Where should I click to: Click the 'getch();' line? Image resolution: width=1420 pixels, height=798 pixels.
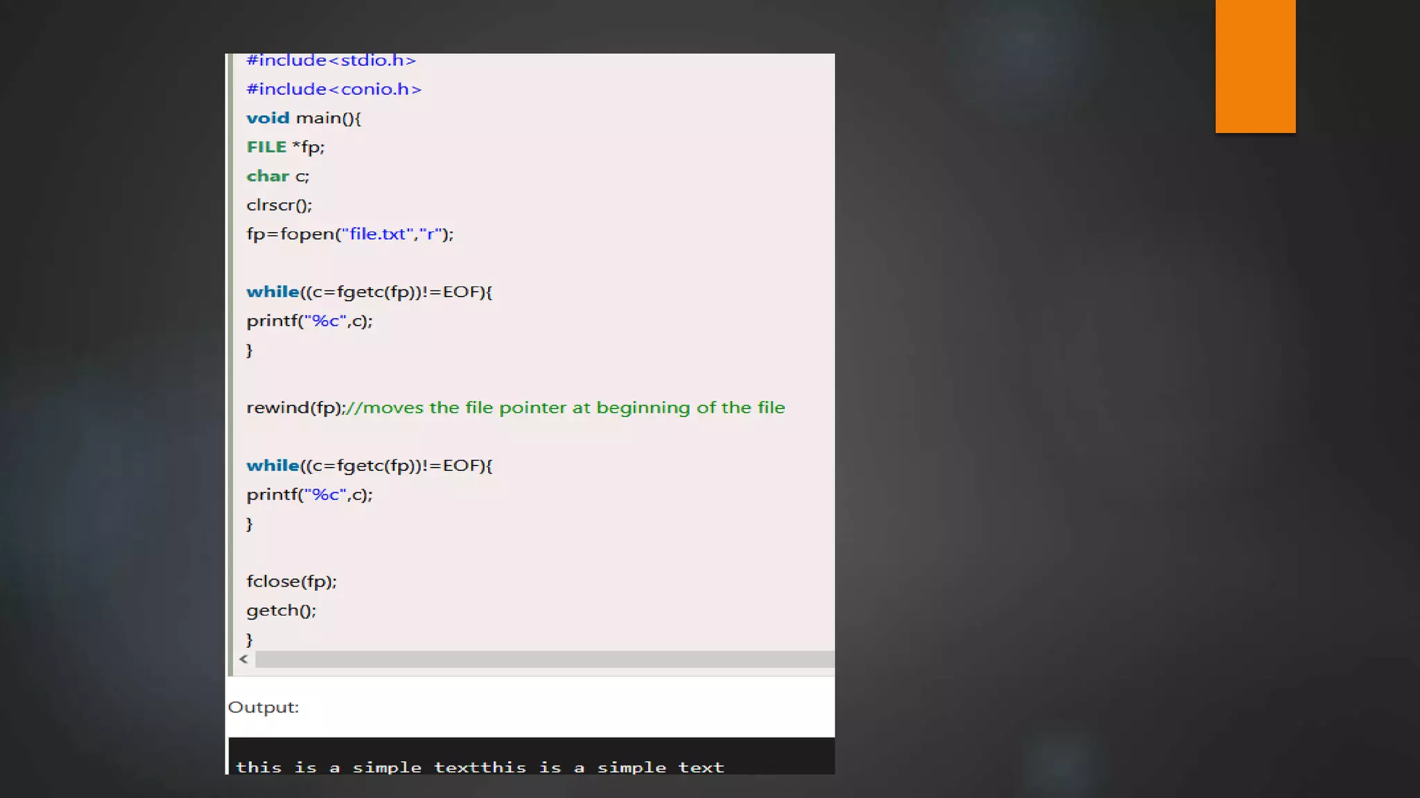[x=282, y=611]
